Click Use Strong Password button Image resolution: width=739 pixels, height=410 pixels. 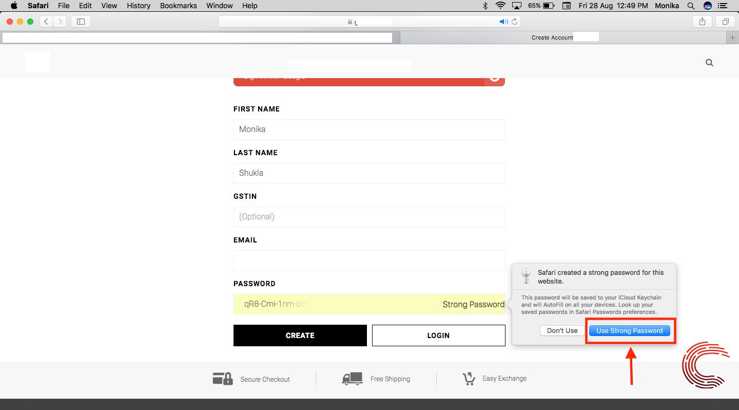[x=630, y=331]
